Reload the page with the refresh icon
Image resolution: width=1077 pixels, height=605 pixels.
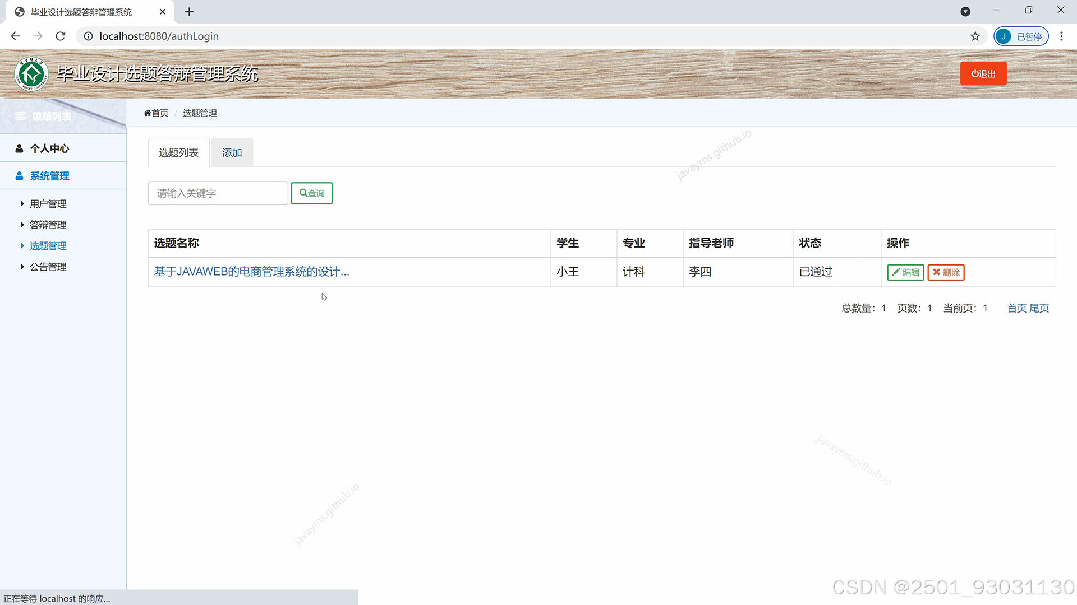click(61, 36)
